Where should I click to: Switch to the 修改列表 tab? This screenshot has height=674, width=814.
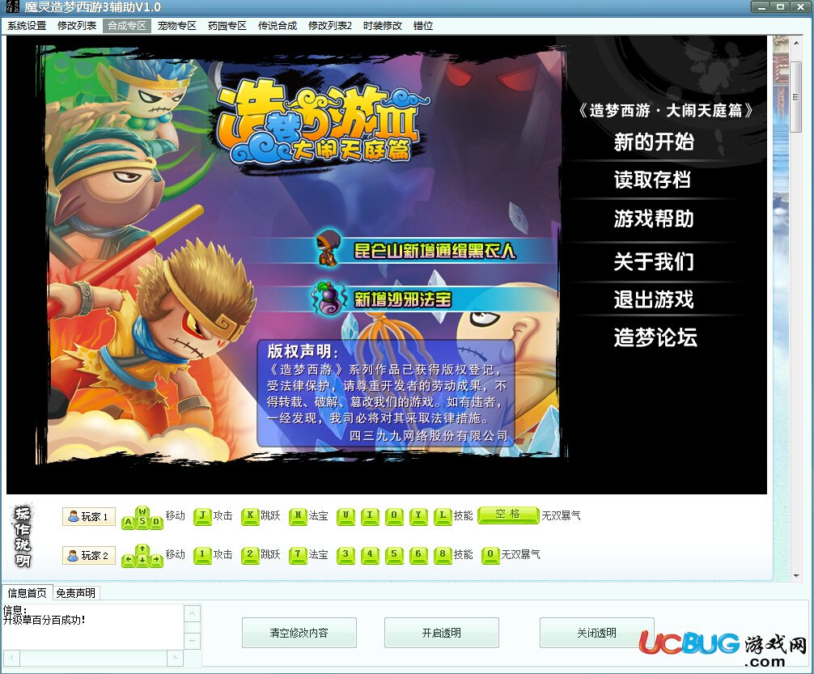(77, 25)
